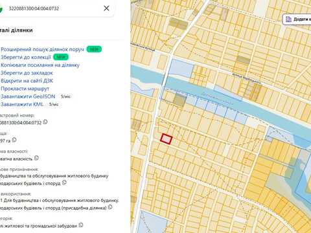Click the 'Деталі ділянки' heading
Viewport: 311px width, 233px height.
pyautogui.click(x=16, y=30)
